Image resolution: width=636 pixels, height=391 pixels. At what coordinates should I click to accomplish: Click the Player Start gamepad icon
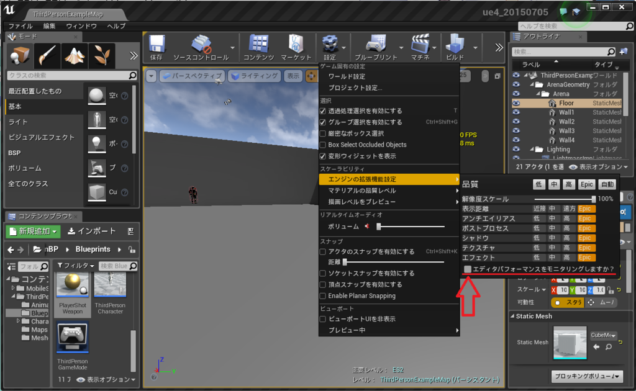[x=97, y=168]
